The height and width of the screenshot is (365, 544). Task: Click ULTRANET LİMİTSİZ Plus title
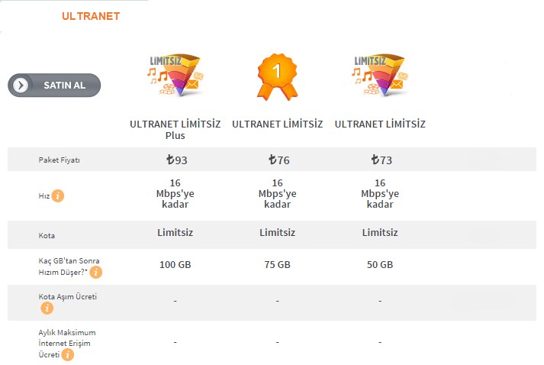coord(175,130)
